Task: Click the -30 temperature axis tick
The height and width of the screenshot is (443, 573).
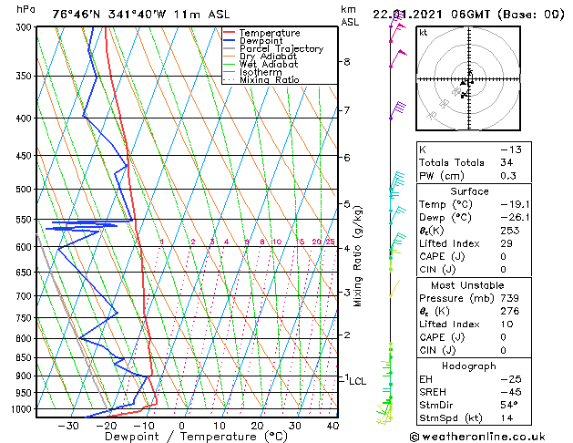Action: coord(68,426)
